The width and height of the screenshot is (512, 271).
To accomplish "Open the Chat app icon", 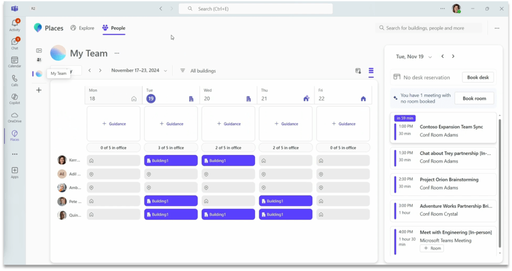I will click(15, 43).
